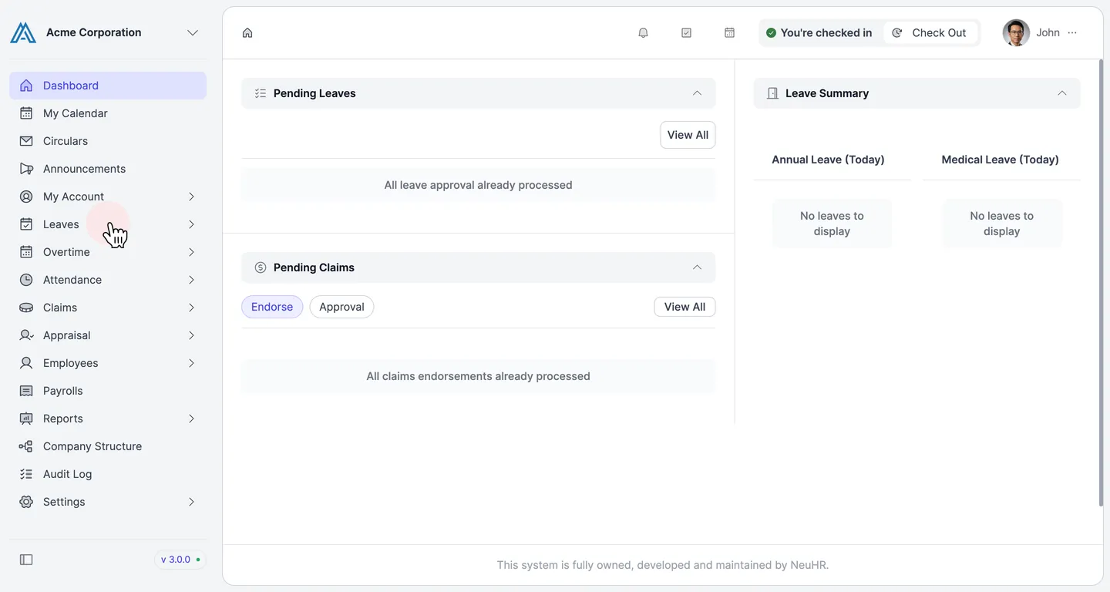1110x592 pixels.
Task: Click the Appraisal user-check icon
Action: (x=26, y=335)
